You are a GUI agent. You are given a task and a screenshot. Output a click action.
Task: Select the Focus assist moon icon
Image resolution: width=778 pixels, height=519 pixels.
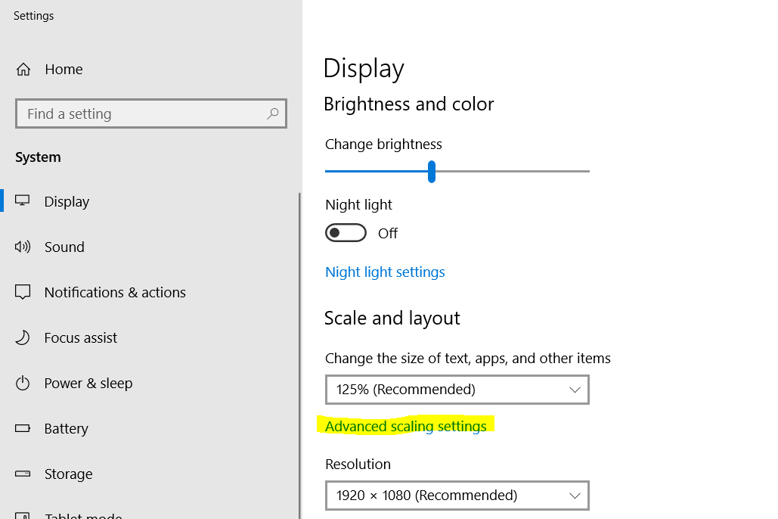point(23,337)
